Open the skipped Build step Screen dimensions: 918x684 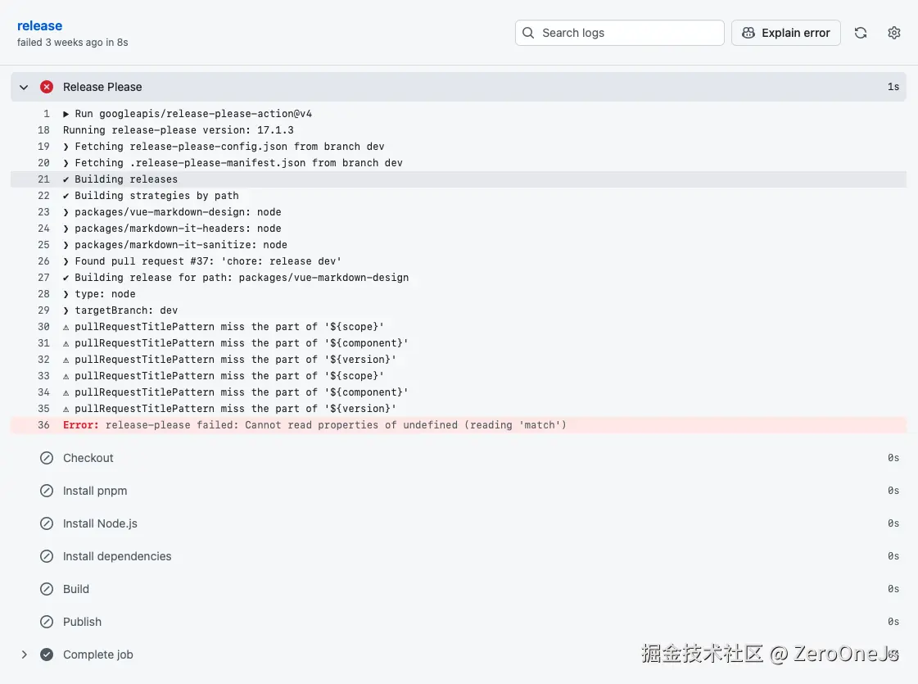coord(459,589)
